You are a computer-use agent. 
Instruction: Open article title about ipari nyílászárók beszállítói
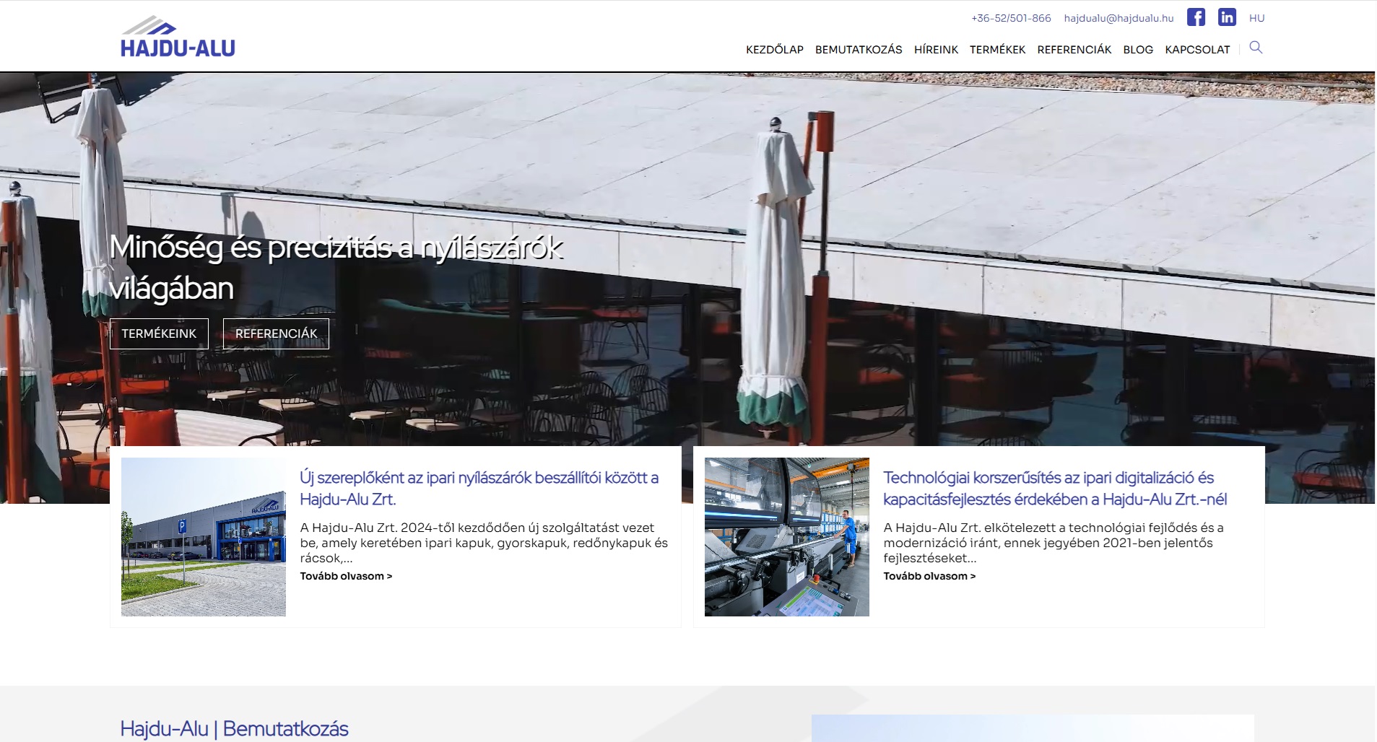479,488
